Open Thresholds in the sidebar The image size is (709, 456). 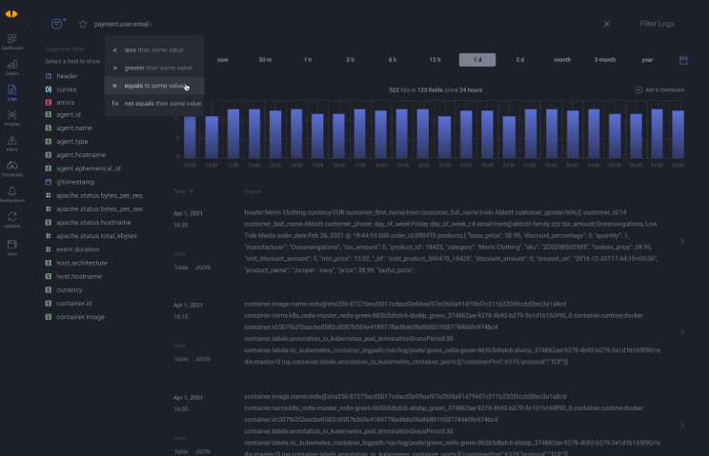11,168
